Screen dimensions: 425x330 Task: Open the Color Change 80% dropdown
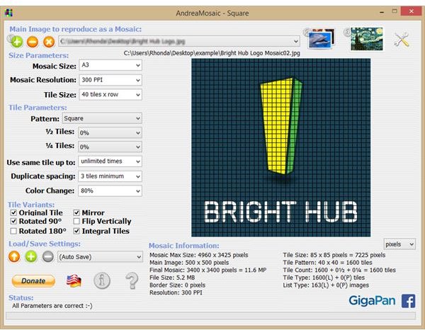110,190
